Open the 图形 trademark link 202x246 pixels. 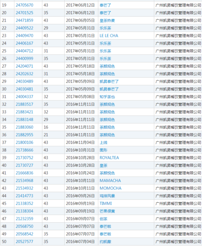tap(103, 150)
